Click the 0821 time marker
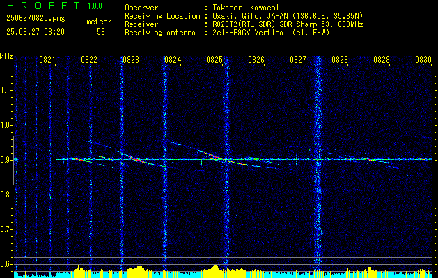 (x=47, y=60)
